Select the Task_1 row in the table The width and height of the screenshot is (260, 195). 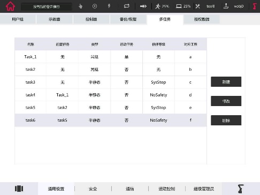[x=111, y=57]
